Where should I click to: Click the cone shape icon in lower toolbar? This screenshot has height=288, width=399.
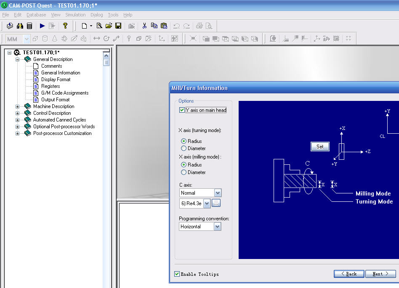[x=55, y=39]
